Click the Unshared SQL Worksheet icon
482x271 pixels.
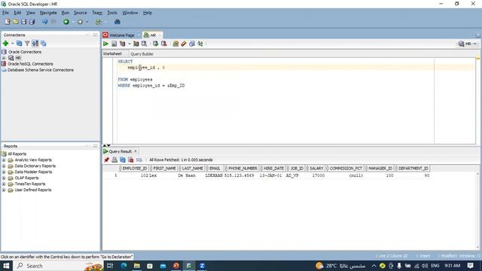[175, 44]
